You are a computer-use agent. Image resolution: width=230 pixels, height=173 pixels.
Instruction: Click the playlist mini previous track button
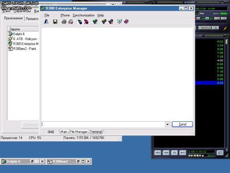point(189,156)
